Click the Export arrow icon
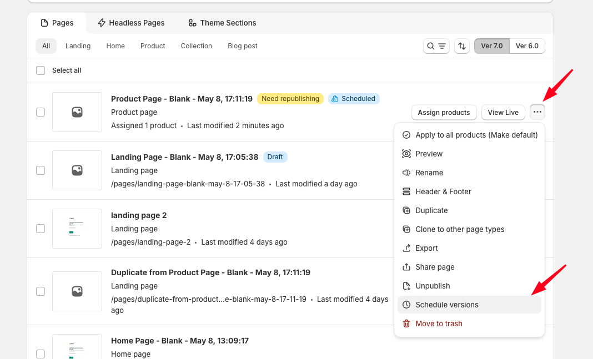The height and width of the screenshot is (359, 593). coord(406,248)
